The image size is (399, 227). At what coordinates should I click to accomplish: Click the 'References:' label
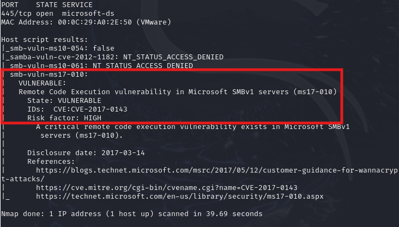51,161
